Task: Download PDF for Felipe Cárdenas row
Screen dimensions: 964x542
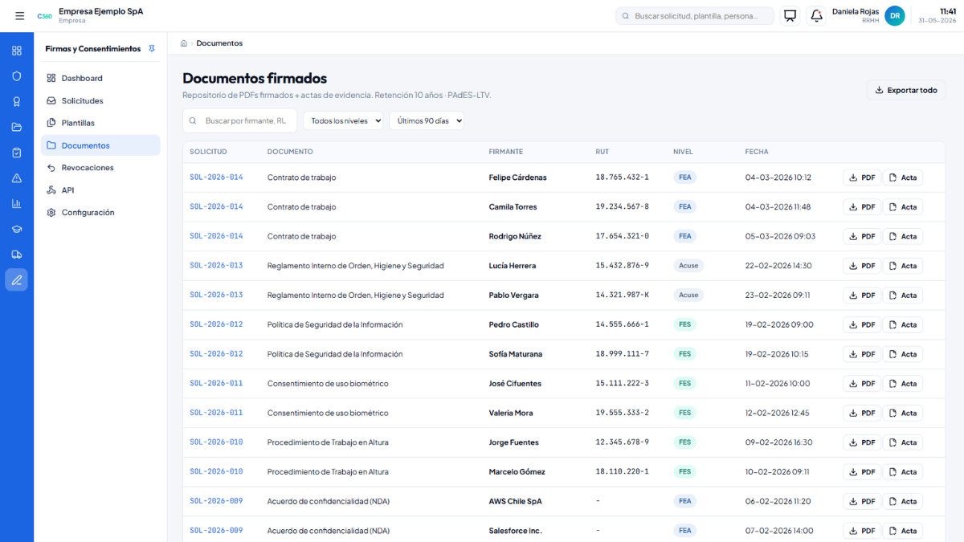Action: pos(861,177)
